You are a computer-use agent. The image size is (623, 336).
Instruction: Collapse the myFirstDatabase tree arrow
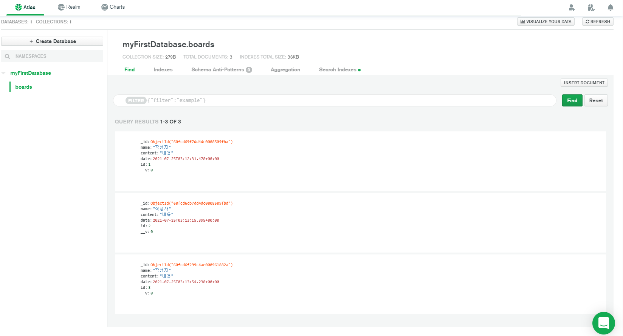point(4,73)
